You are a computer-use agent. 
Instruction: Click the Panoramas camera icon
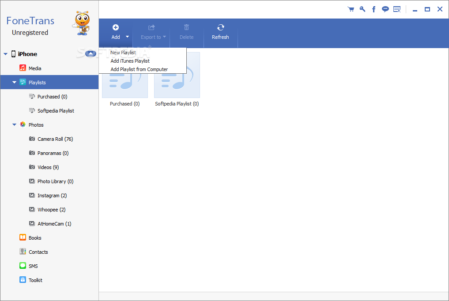(x=32, y=153)
